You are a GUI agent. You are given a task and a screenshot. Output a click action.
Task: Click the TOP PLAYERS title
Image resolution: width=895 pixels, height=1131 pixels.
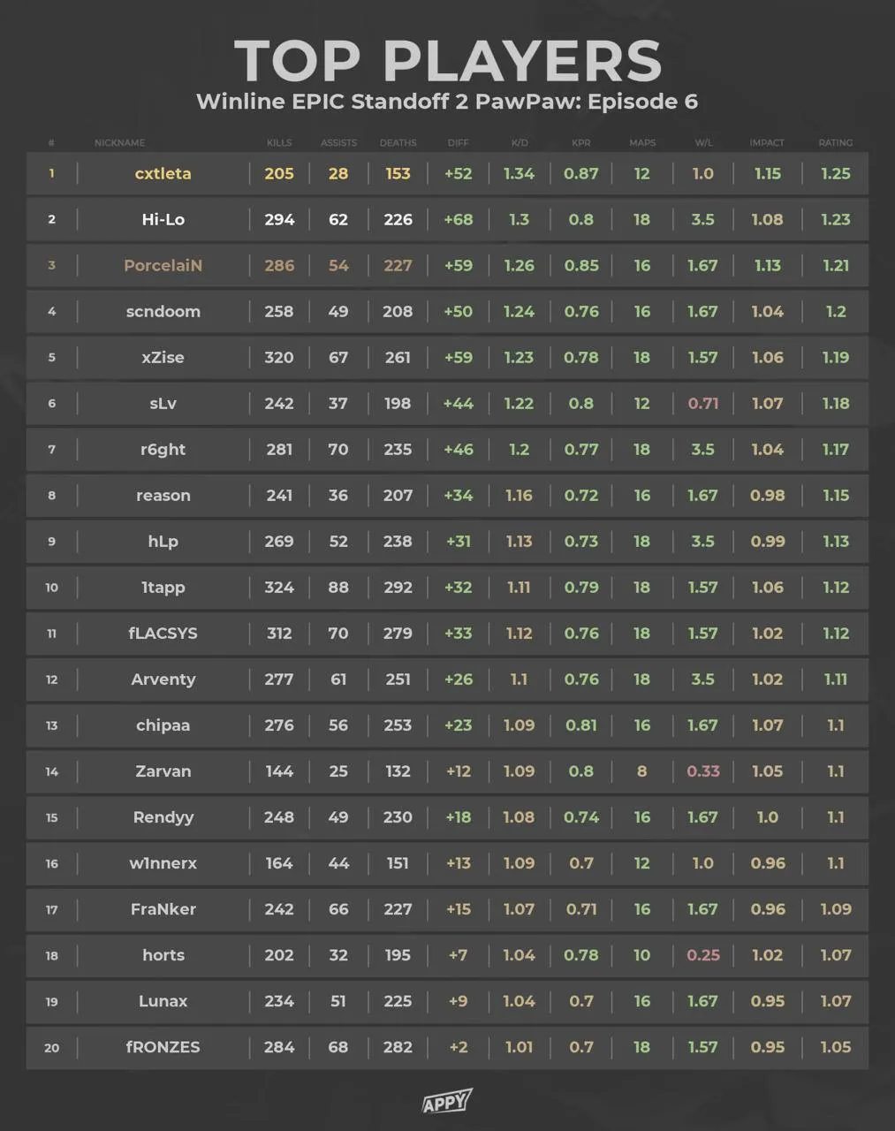pos(447,60)
